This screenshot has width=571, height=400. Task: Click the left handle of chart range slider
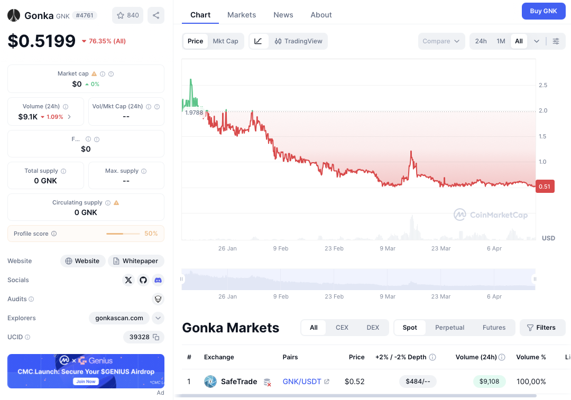[x=181, y=279]
